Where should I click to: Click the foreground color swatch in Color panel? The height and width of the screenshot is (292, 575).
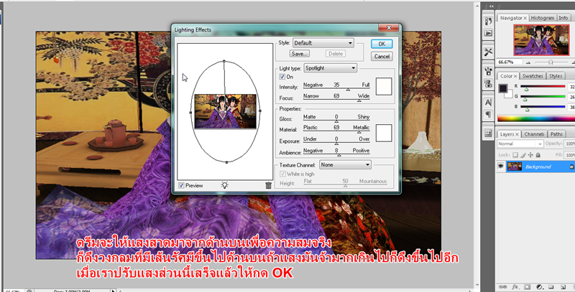pyautogui.click(x=502, y=88)
